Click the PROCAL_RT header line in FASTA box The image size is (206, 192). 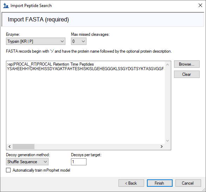click(51, 64)
